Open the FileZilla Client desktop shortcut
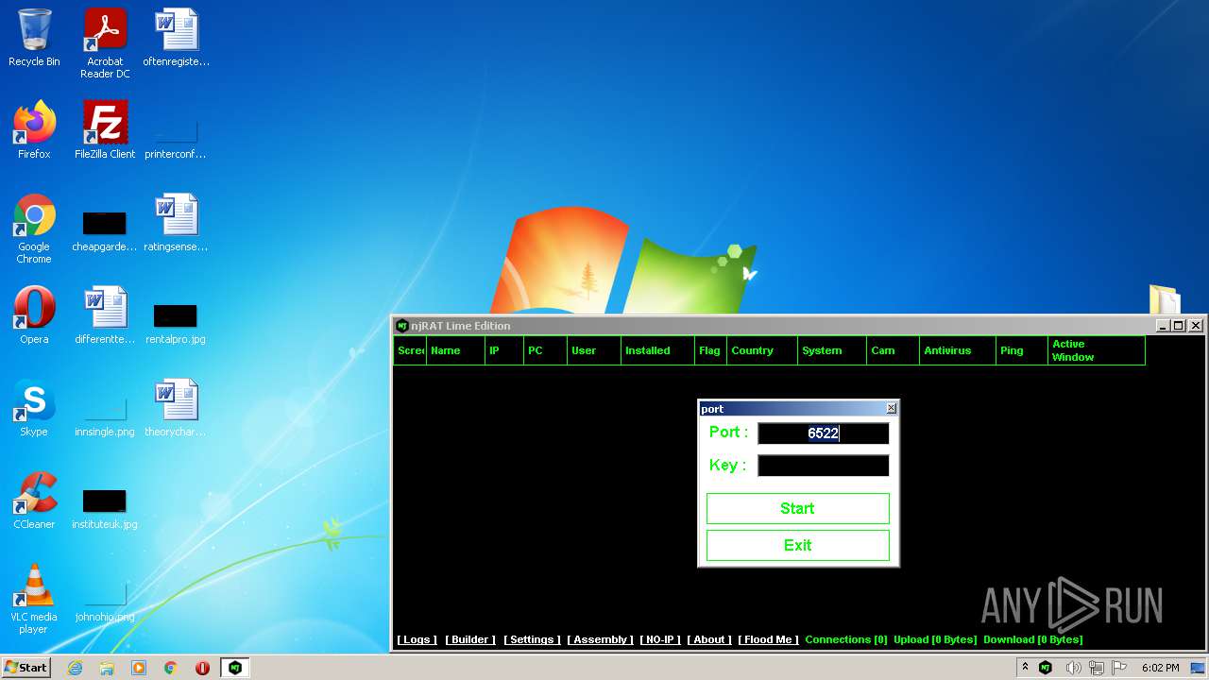Screen dimensions: 1209x680 click(x=105, y=130)
